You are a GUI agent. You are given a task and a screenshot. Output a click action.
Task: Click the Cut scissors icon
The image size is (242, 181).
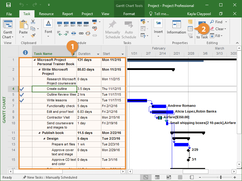click(33, 22)
